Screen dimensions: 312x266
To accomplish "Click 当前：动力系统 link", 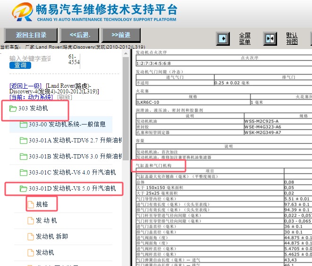I will tap(31, 97).
